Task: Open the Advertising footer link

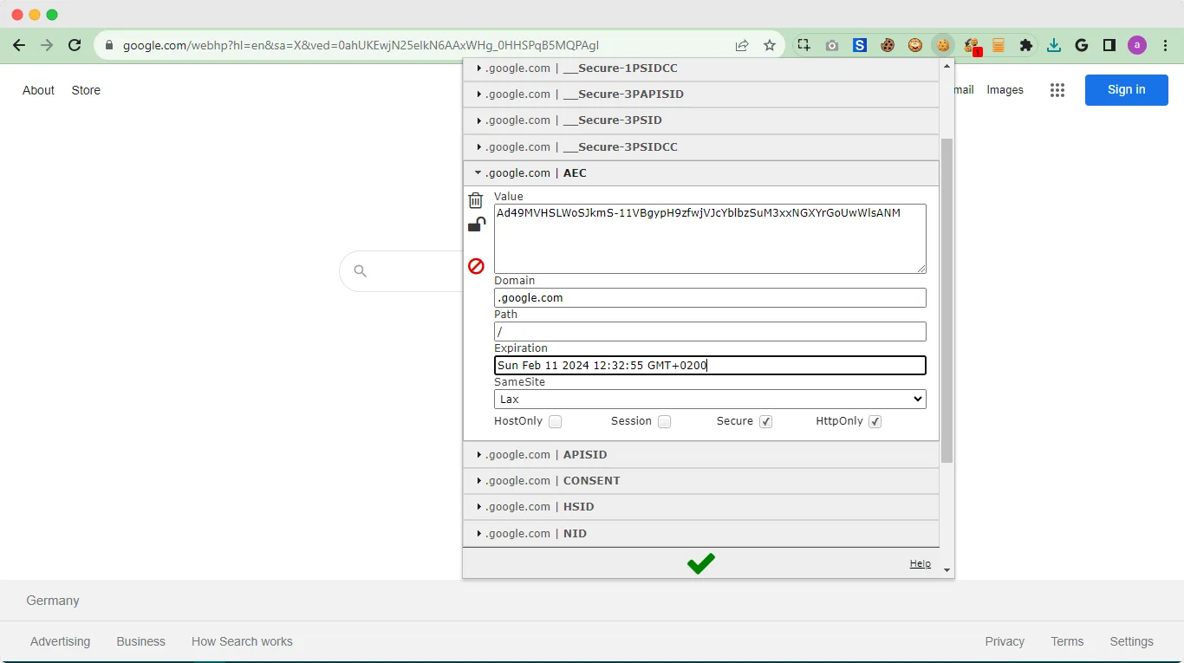Action: tap(60, 642)
